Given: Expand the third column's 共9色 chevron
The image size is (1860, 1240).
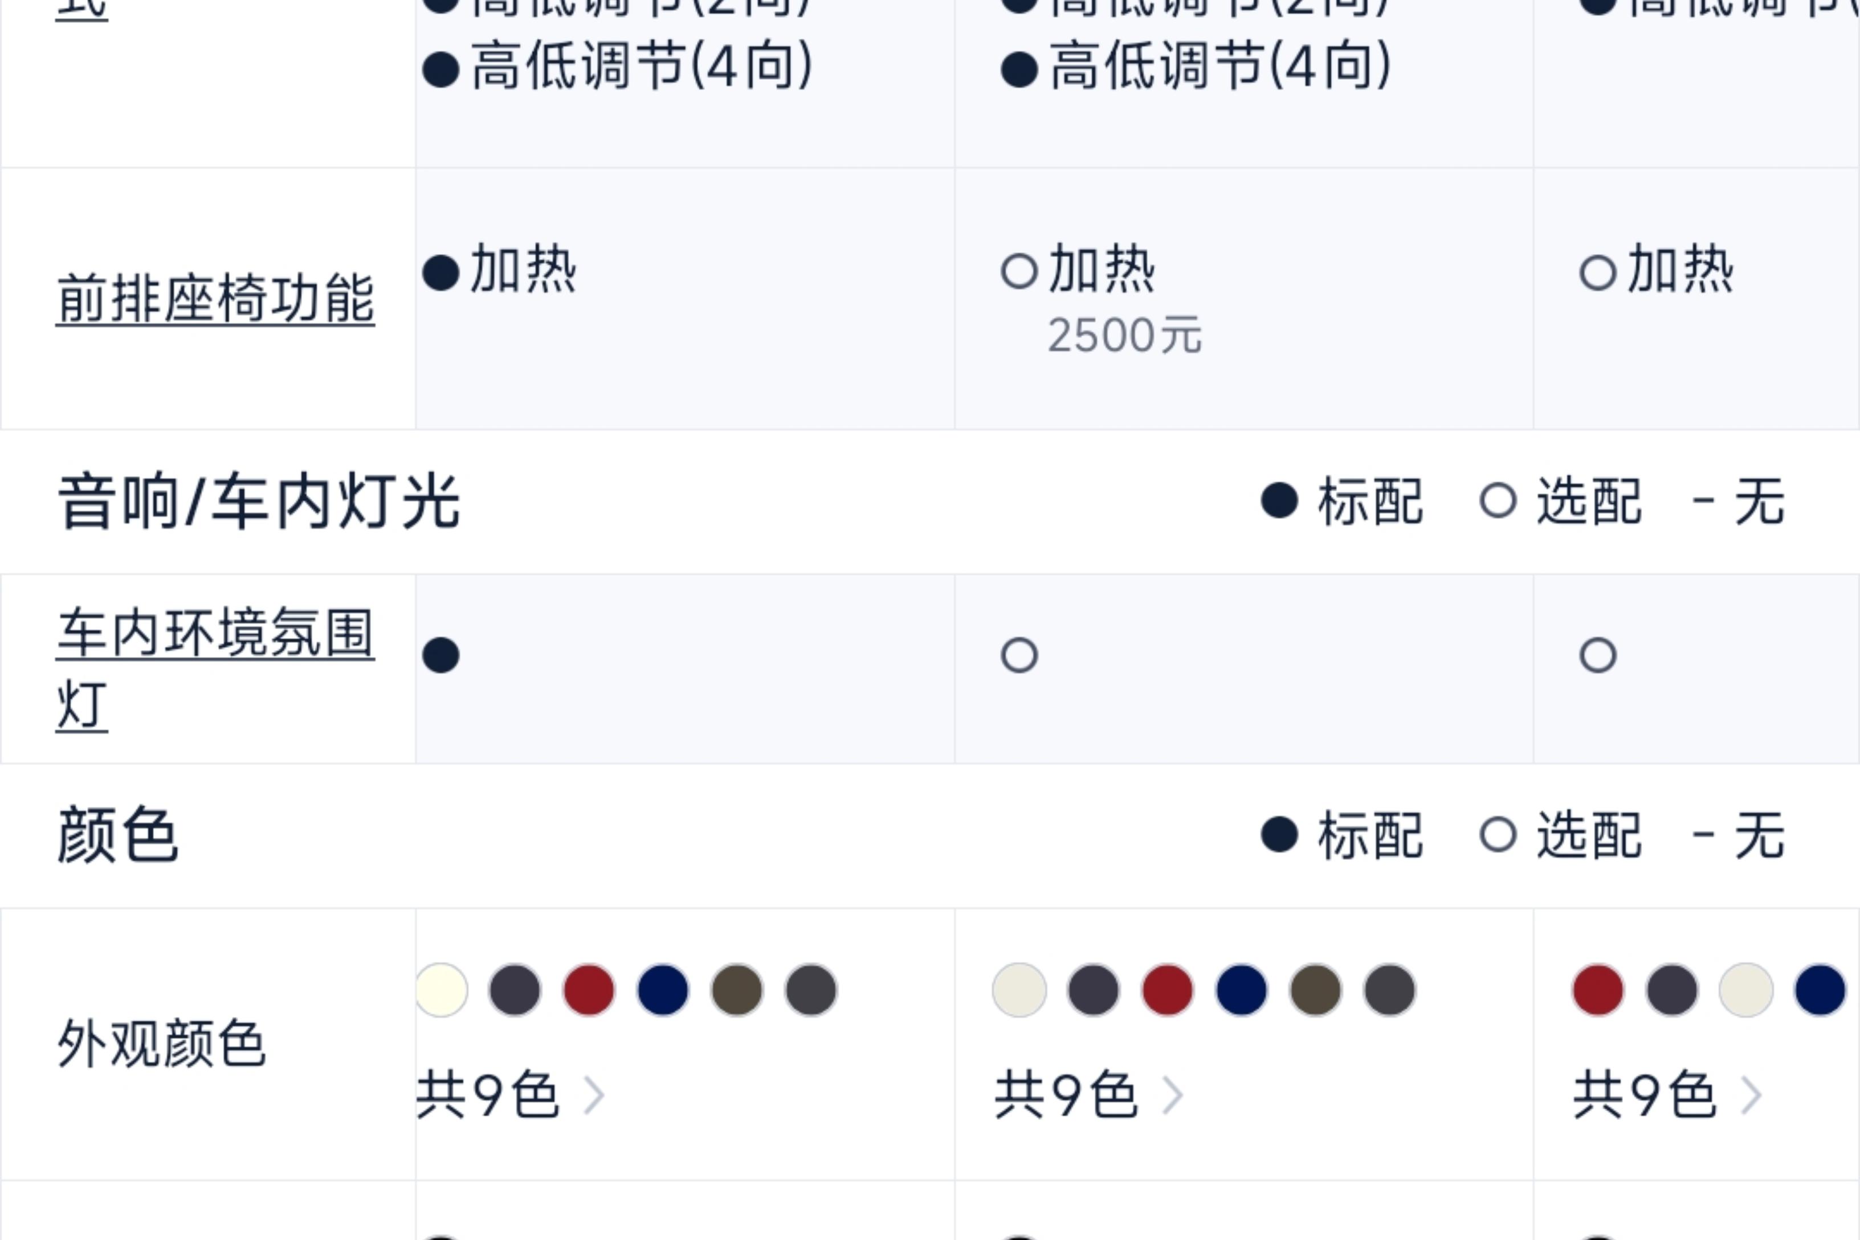Looking at the screenshot, I should coord(1752,1096).
